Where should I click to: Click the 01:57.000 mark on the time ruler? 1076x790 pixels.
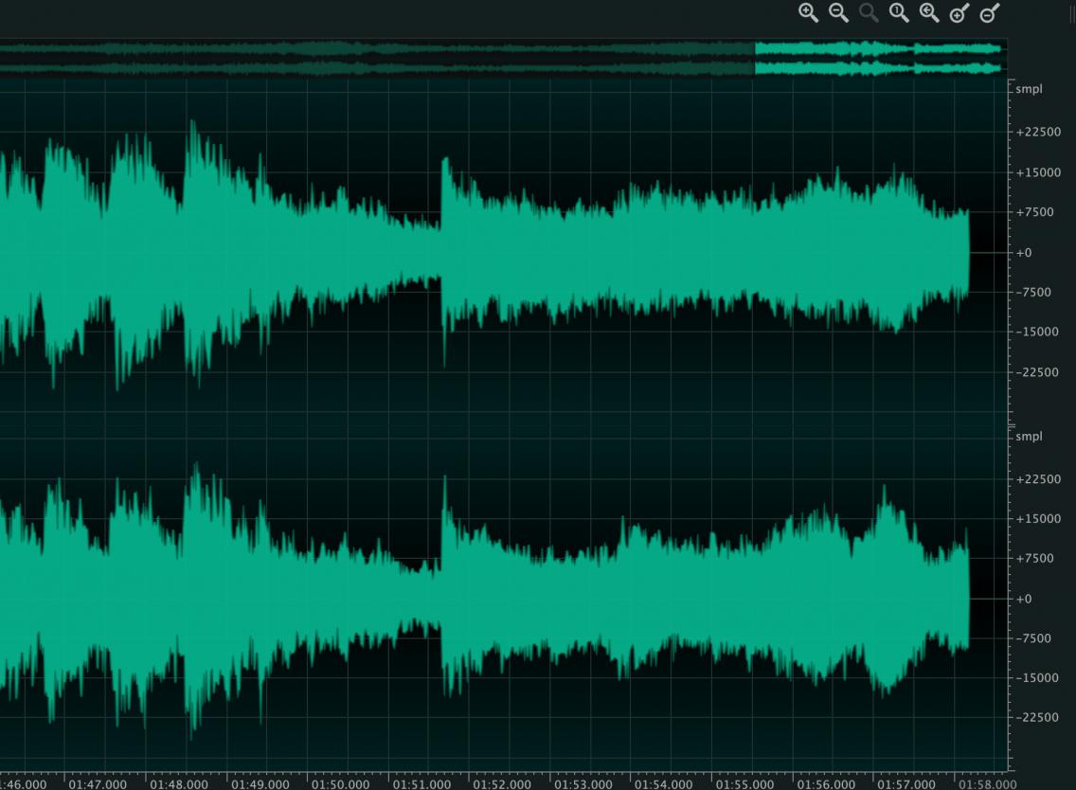(906, 783)
